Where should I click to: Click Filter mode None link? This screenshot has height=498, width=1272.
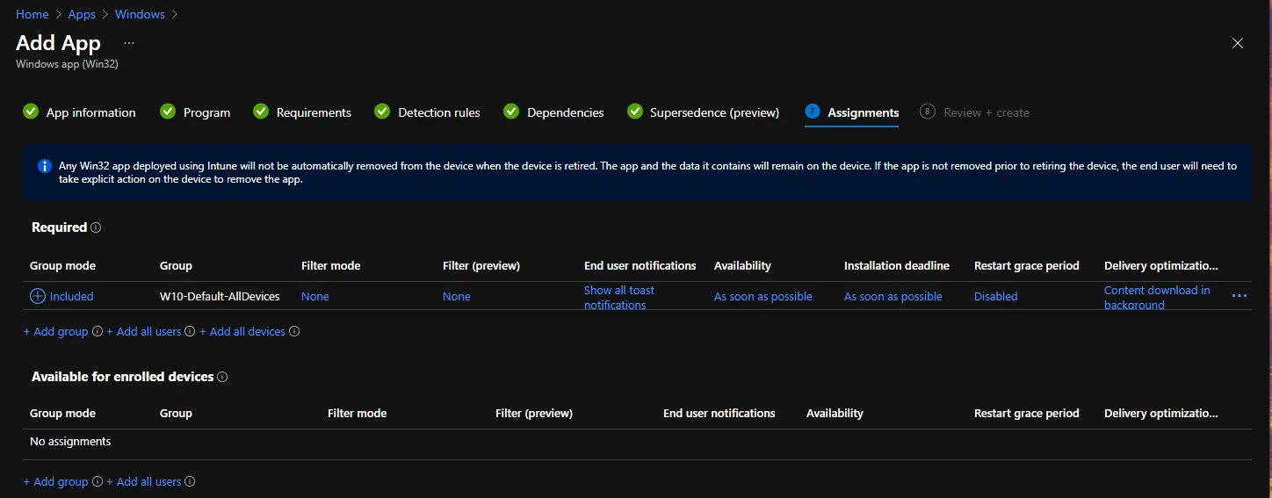pos(315,297)
